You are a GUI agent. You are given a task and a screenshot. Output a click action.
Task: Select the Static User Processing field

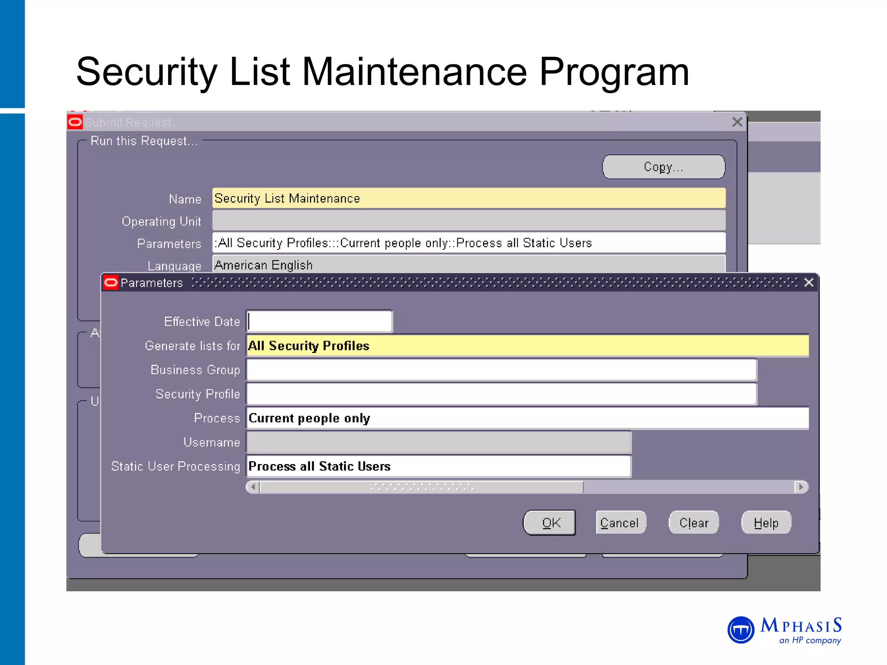click(438, 466)
